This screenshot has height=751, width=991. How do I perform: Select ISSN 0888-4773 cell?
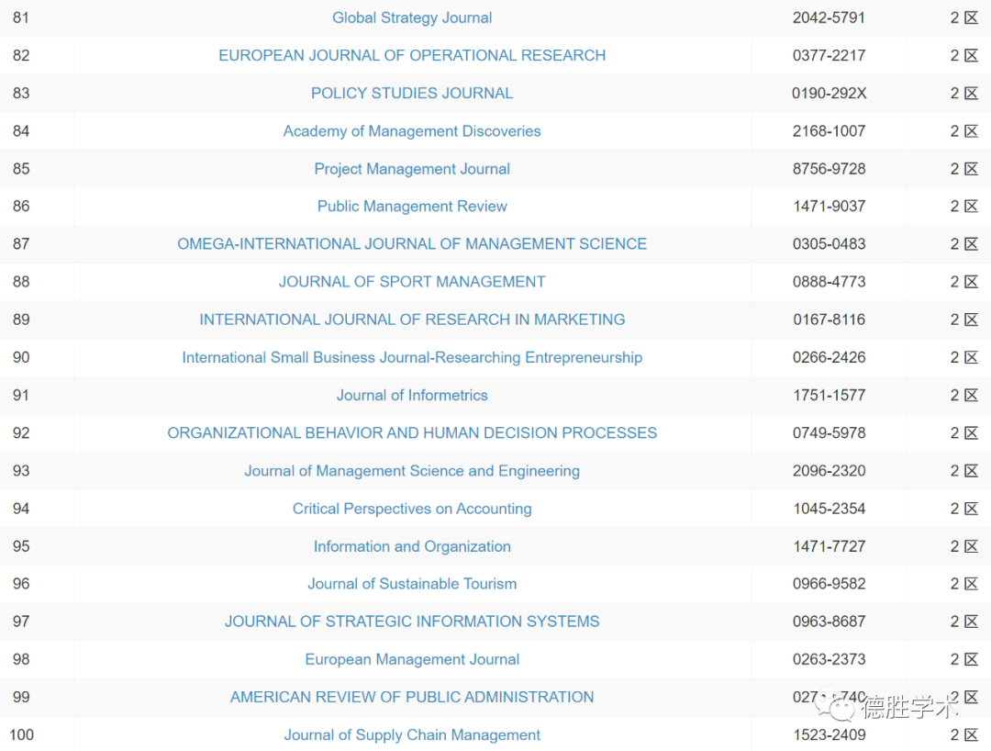(x=829, y=282)
